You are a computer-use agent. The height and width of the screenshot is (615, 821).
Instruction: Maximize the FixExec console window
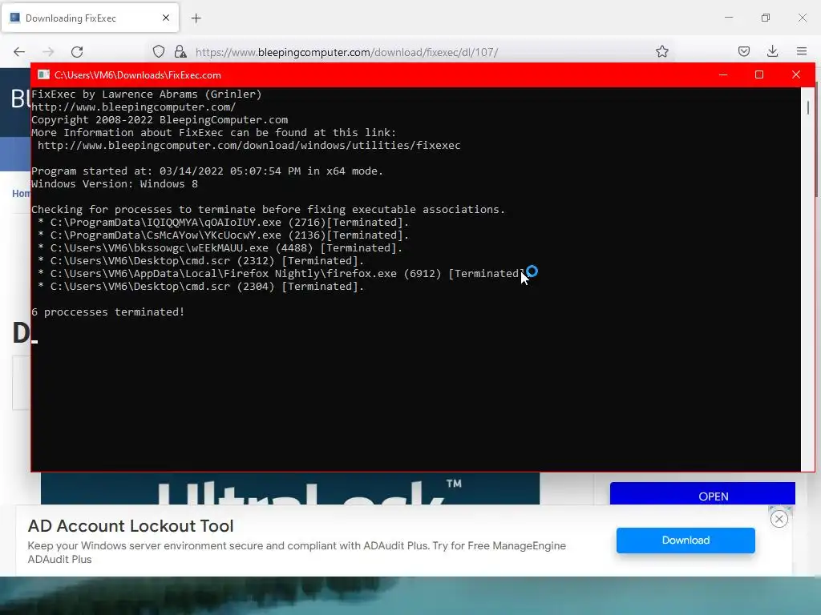tap(759, 74)
